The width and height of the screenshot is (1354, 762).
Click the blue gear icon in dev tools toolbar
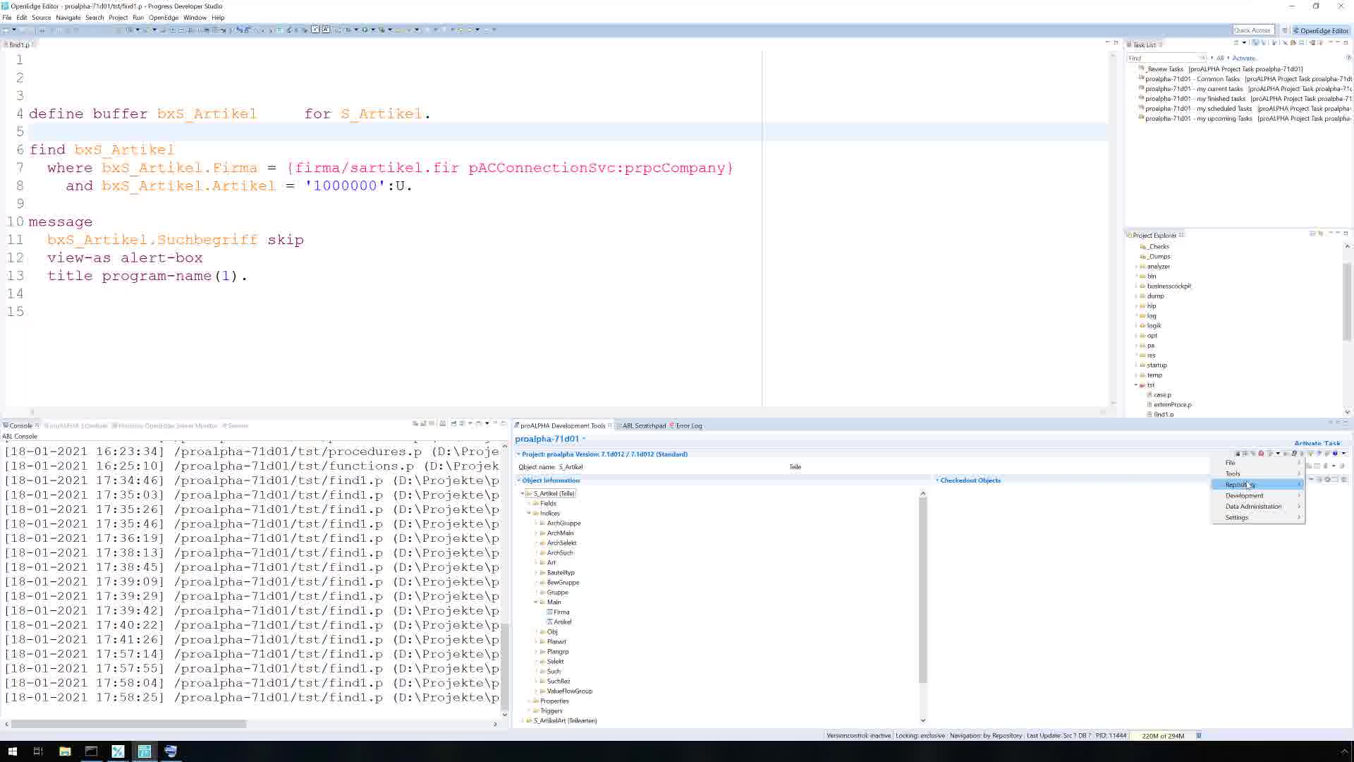1335,454
